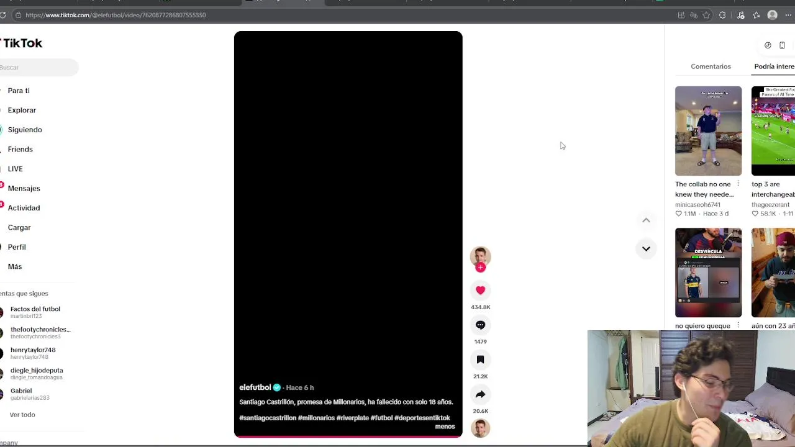Click the Buscar search field
This screenshot has width=795, height=447.
[39, 67]
